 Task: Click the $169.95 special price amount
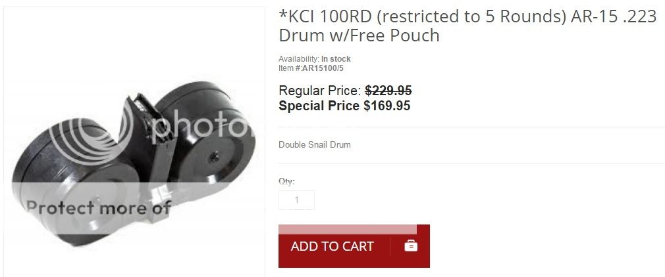[386, 106]
